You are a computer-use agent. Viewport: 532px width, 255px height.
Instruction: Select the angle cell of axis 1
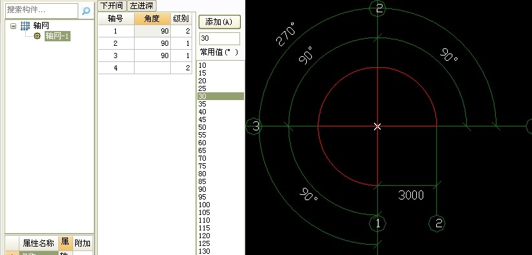tap(152, 31)
